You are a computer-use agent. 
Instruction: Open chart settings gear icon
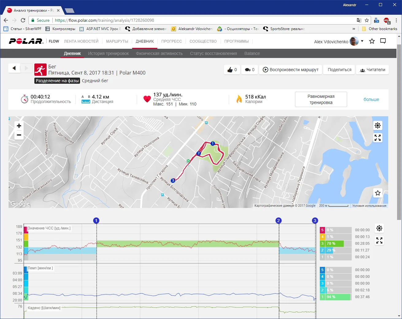click(379, 228)
